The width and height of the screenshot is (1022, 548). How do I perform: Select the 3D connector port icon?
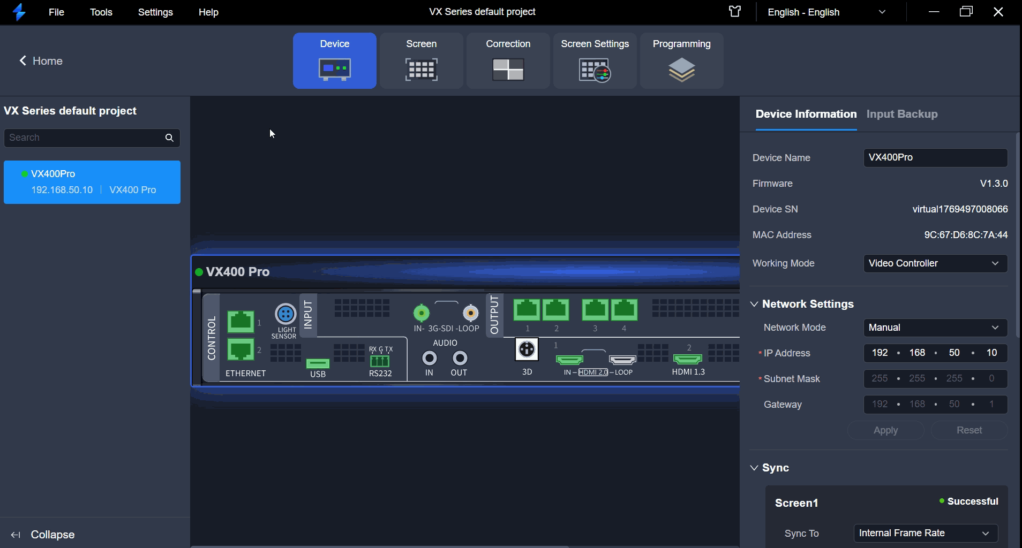[x=527, y=349]
